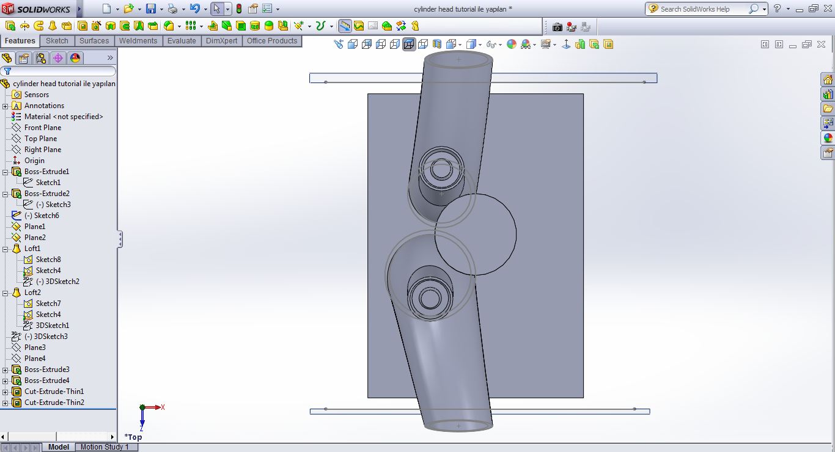Click the Save icon in the top toolbar
The image size is (835, 452).
[150, 9]
